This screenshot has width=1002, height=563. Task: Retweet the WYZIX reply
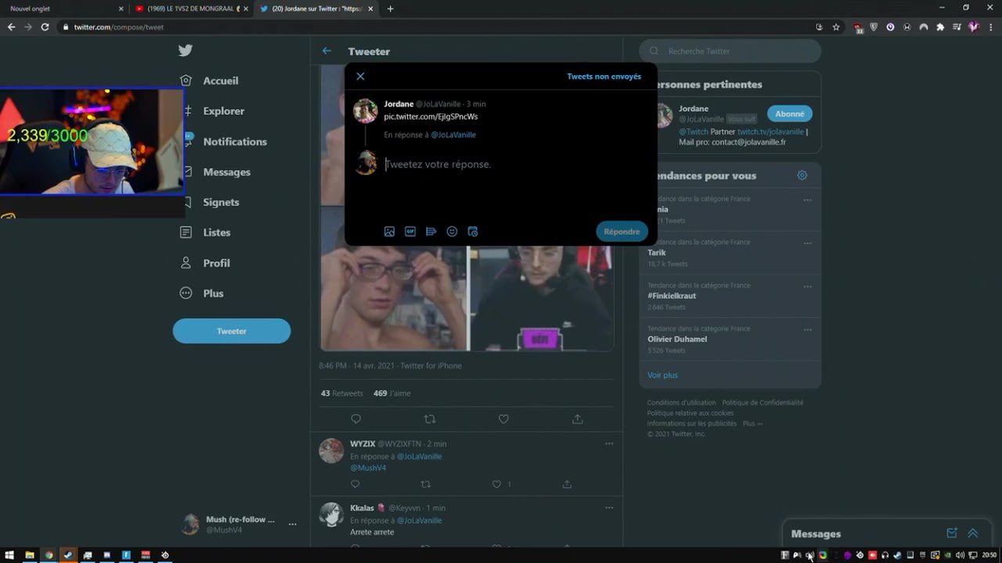pyautogui.click(x=426, y=484)
